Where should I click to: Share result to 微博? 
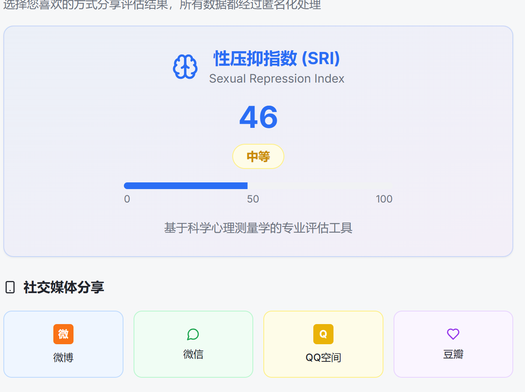(63, 344)
